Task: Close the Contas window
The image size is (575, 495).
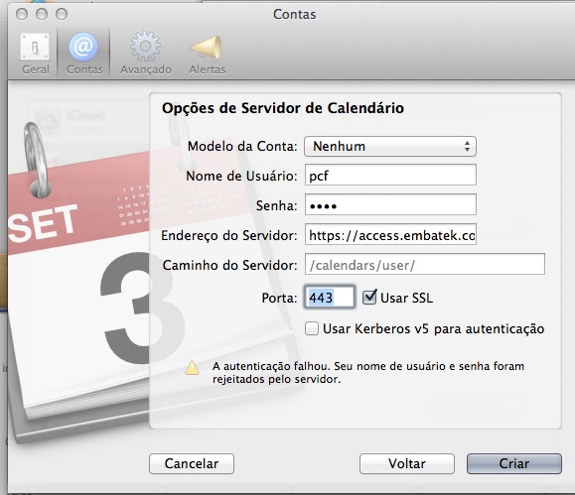Action: click(22, 14)
